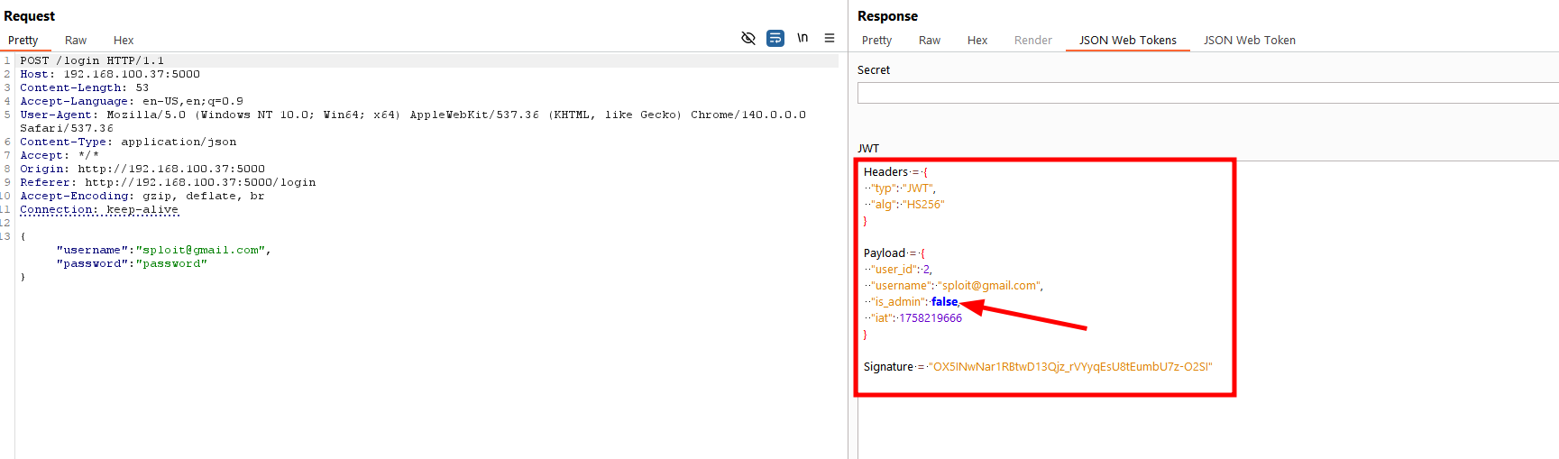Switch to the Request Raw tab
The image size is (1559, 459).
click(76, 41)
